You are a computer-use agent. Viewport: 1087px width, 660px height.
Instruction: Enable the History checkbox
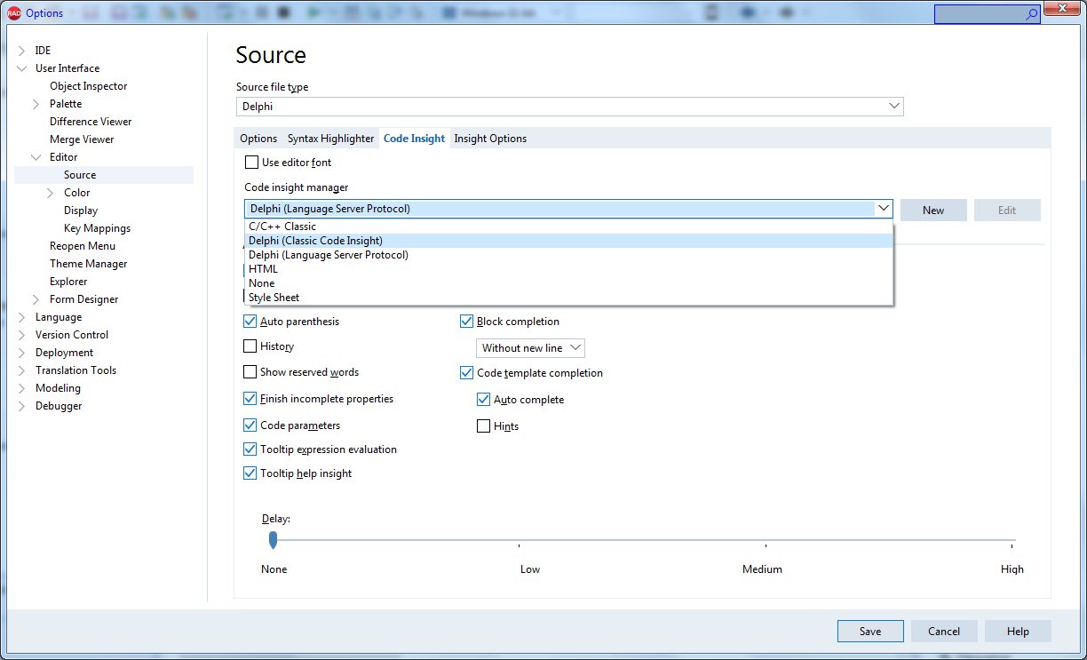click(250, 346)
